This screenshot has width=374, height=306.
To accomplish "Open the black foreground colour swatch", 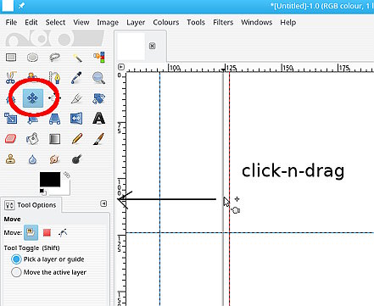I will 50,179.
